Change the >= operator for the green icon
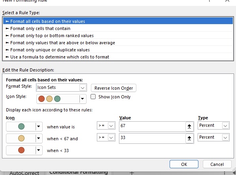236x175 pixels. click(106, 125)
